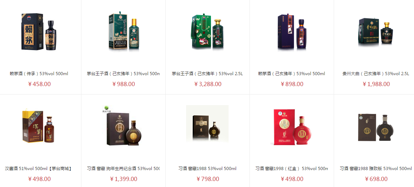Open the 习酒 窖藏1988 product photo
The width and height of the screenshot is (414, 187).
(x=207, y=126)
